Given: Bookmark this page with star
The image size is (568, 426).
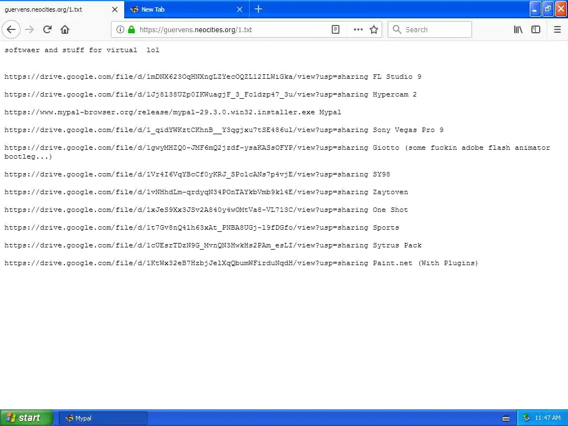Looking at the screenshot, I should pos(374,29).
